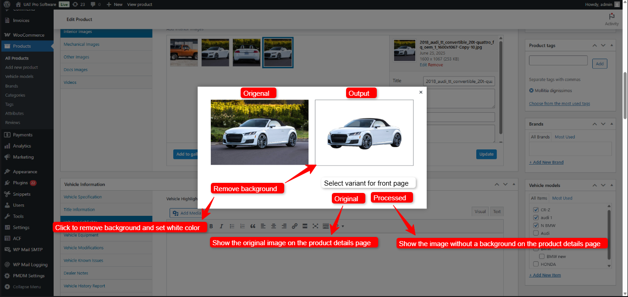628x297 pixels.
Task: Click Choose from the most used tags
Action: [559, 104]
